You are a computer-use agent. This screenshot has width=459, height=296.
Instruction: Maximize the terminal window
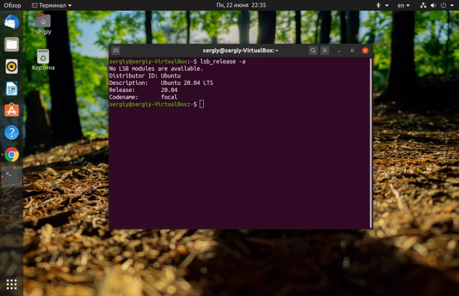click(352, 50)
